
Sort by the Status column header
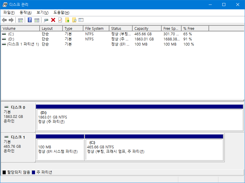121,29
